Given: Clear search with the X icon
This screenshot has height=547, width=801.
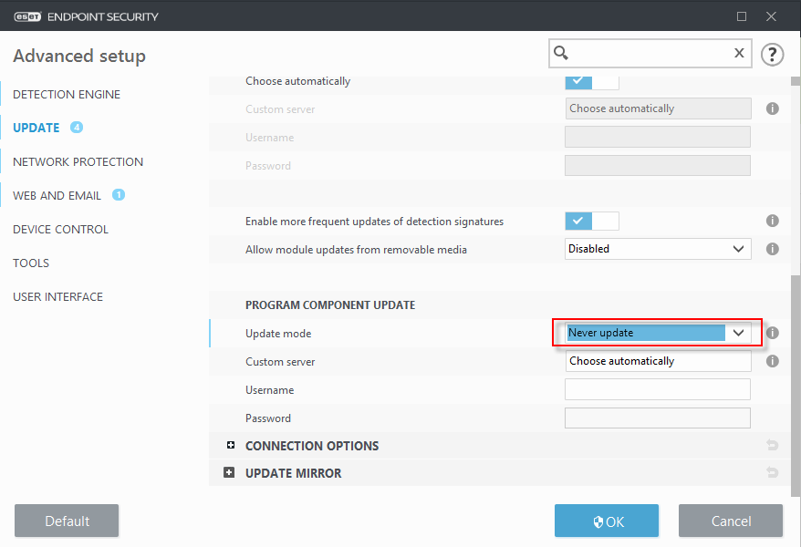Looking at the screenshot, I should coord(739,54).
